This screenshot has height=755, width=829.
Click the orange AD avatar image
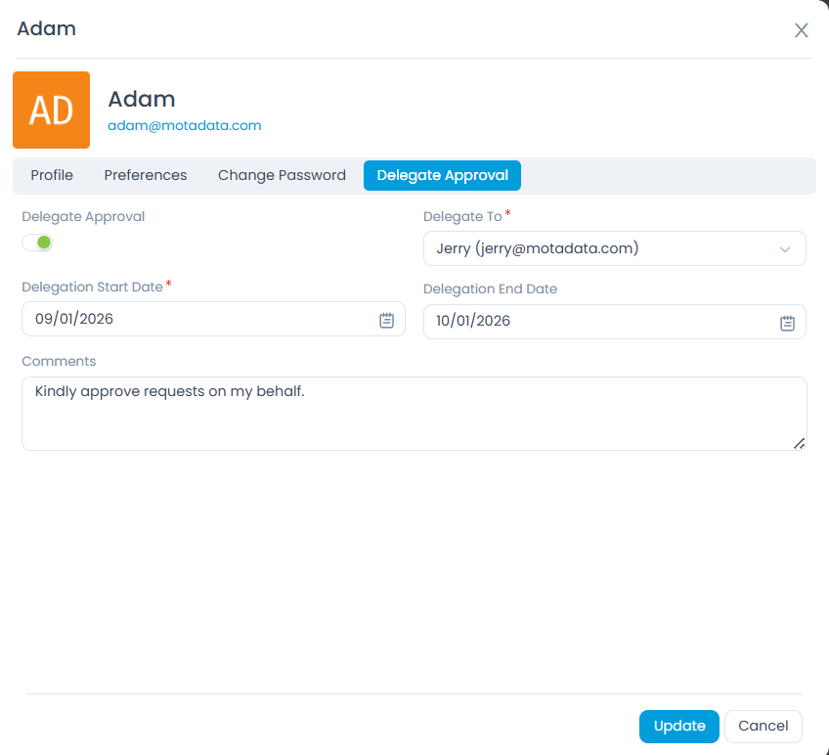[51, 111]
